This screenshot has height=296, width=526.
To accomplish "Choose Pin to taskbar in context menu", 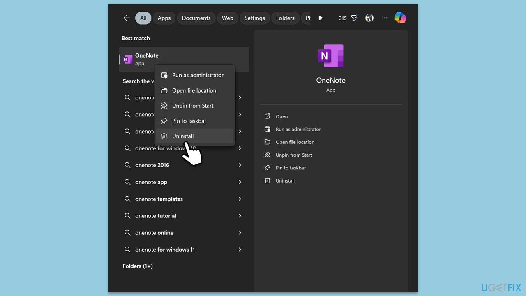I will [x=194, y=121].
